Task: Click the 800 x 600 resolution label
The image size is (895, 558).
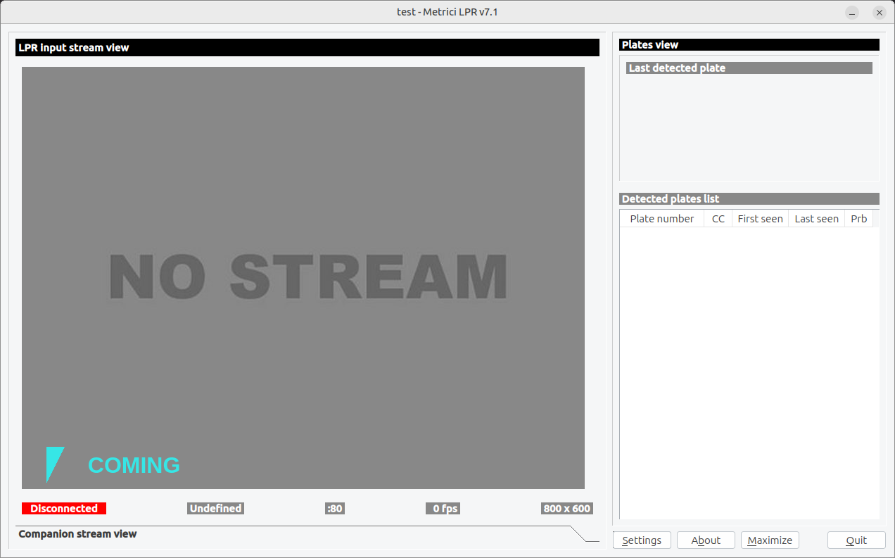Action: [566, 508]
